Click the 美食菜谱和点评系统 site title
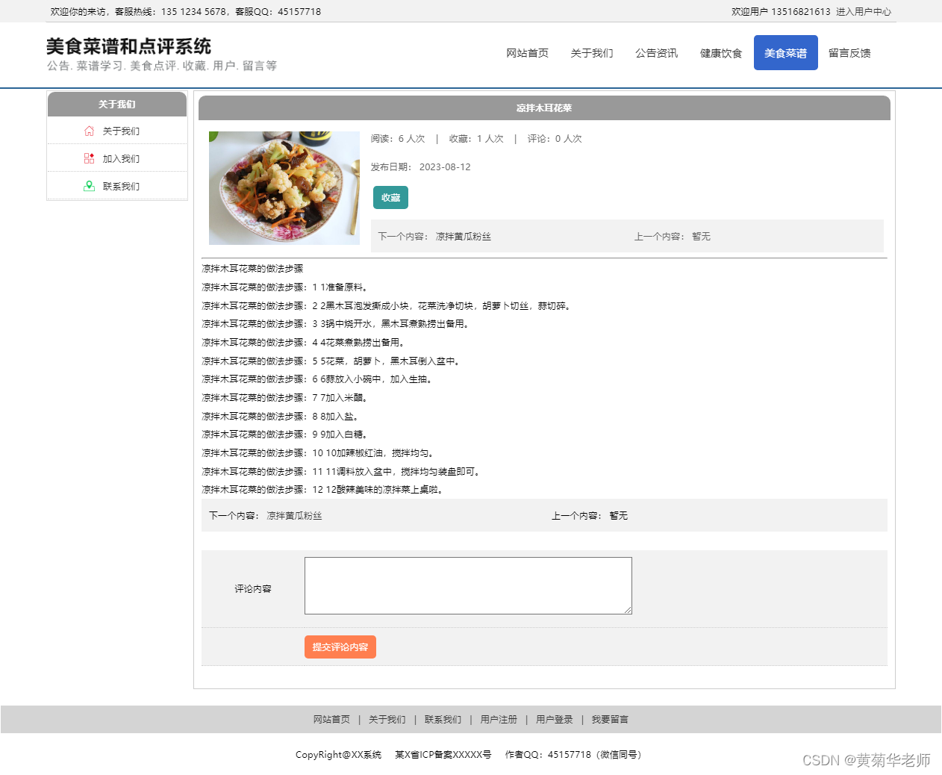942x775 pixels. click(128, 46)
